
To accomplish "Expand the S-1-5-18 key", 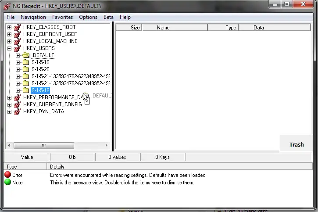I will 18,90.
